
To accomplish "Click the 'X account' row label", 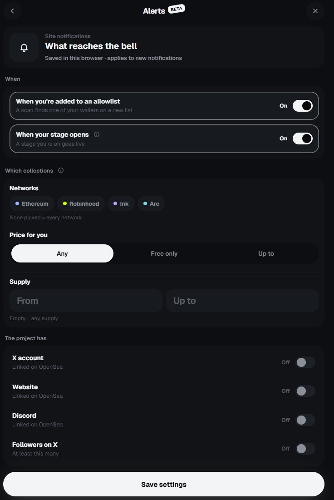I will pyautogui.click(x=28, y=358).
